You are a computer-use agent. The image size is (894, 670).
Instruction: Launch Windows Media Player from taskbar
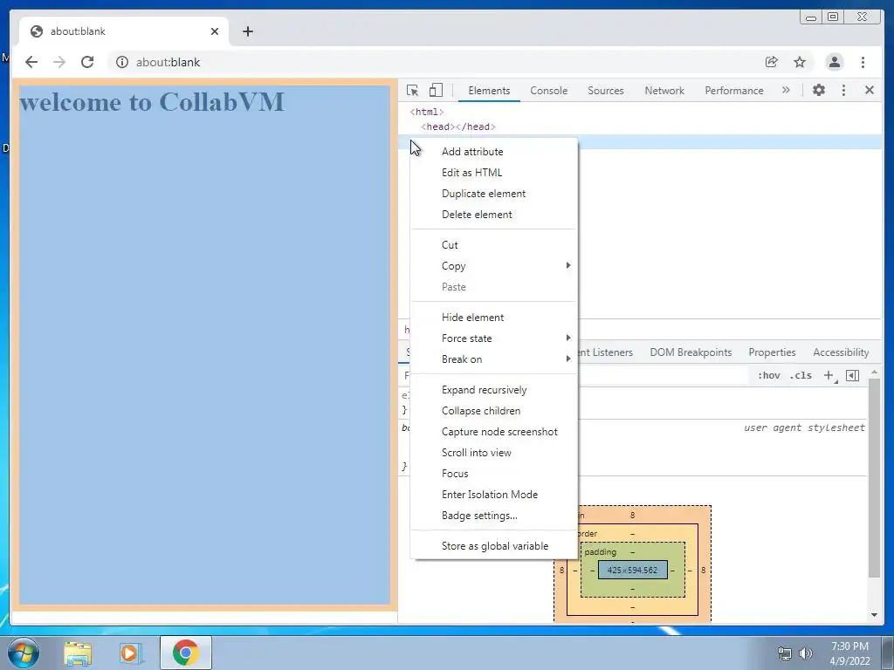(x=130, y=653)
